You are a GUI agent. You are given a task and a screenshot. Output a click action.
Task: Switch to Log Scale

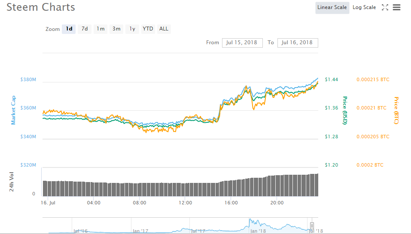click(364, 7)
